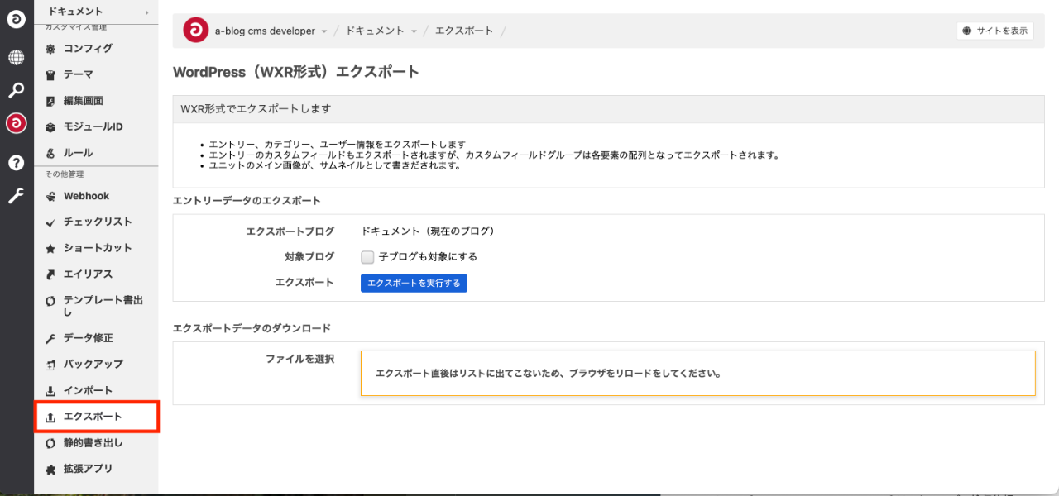The image size is (1059, 496).
Task: Click サイトを表示 button
Action: point(995,31)
